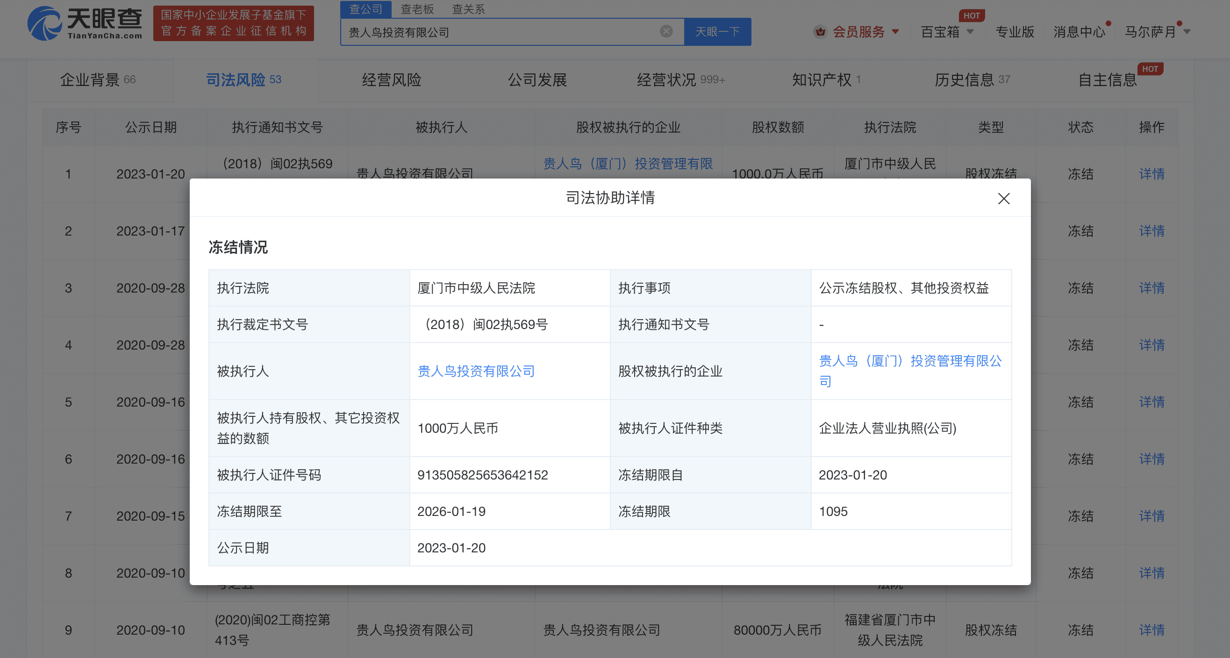This screenshot has width=1230, height=658.
Task: Go to 自主信息 tab
Action: pos(1107,80)
